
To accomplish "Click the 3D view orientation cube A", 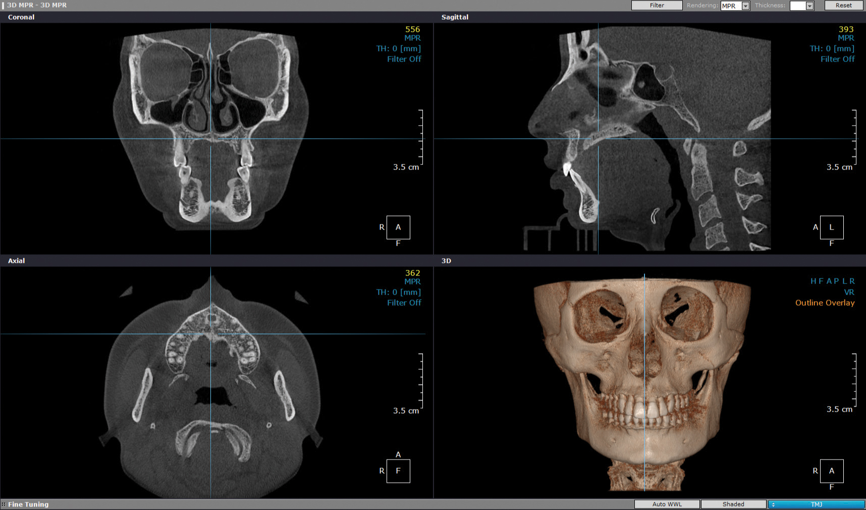I will pyautogui.click(x=832, y=471).
